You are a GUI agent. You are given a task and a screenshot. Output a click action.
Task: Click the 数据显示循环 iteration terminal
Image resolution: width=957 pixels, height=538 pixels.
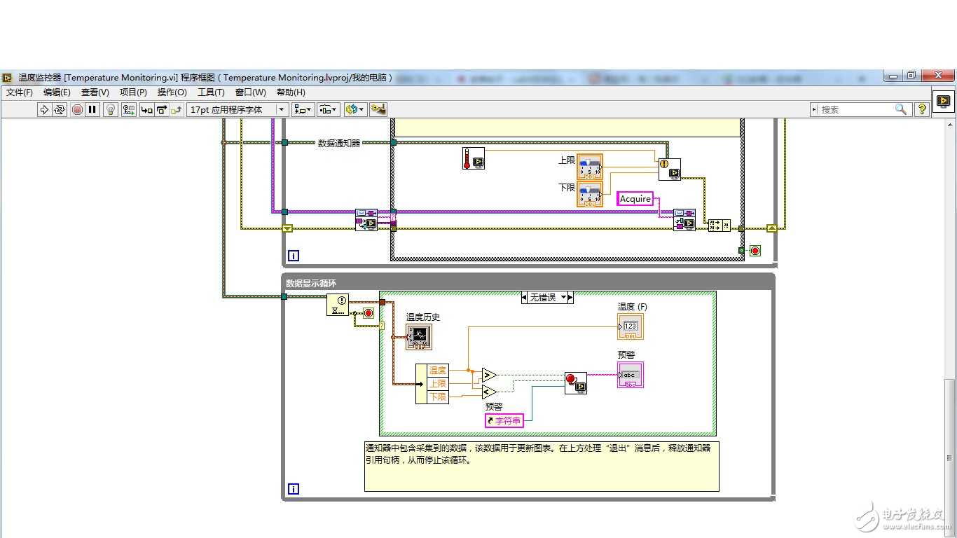(294, 489)
